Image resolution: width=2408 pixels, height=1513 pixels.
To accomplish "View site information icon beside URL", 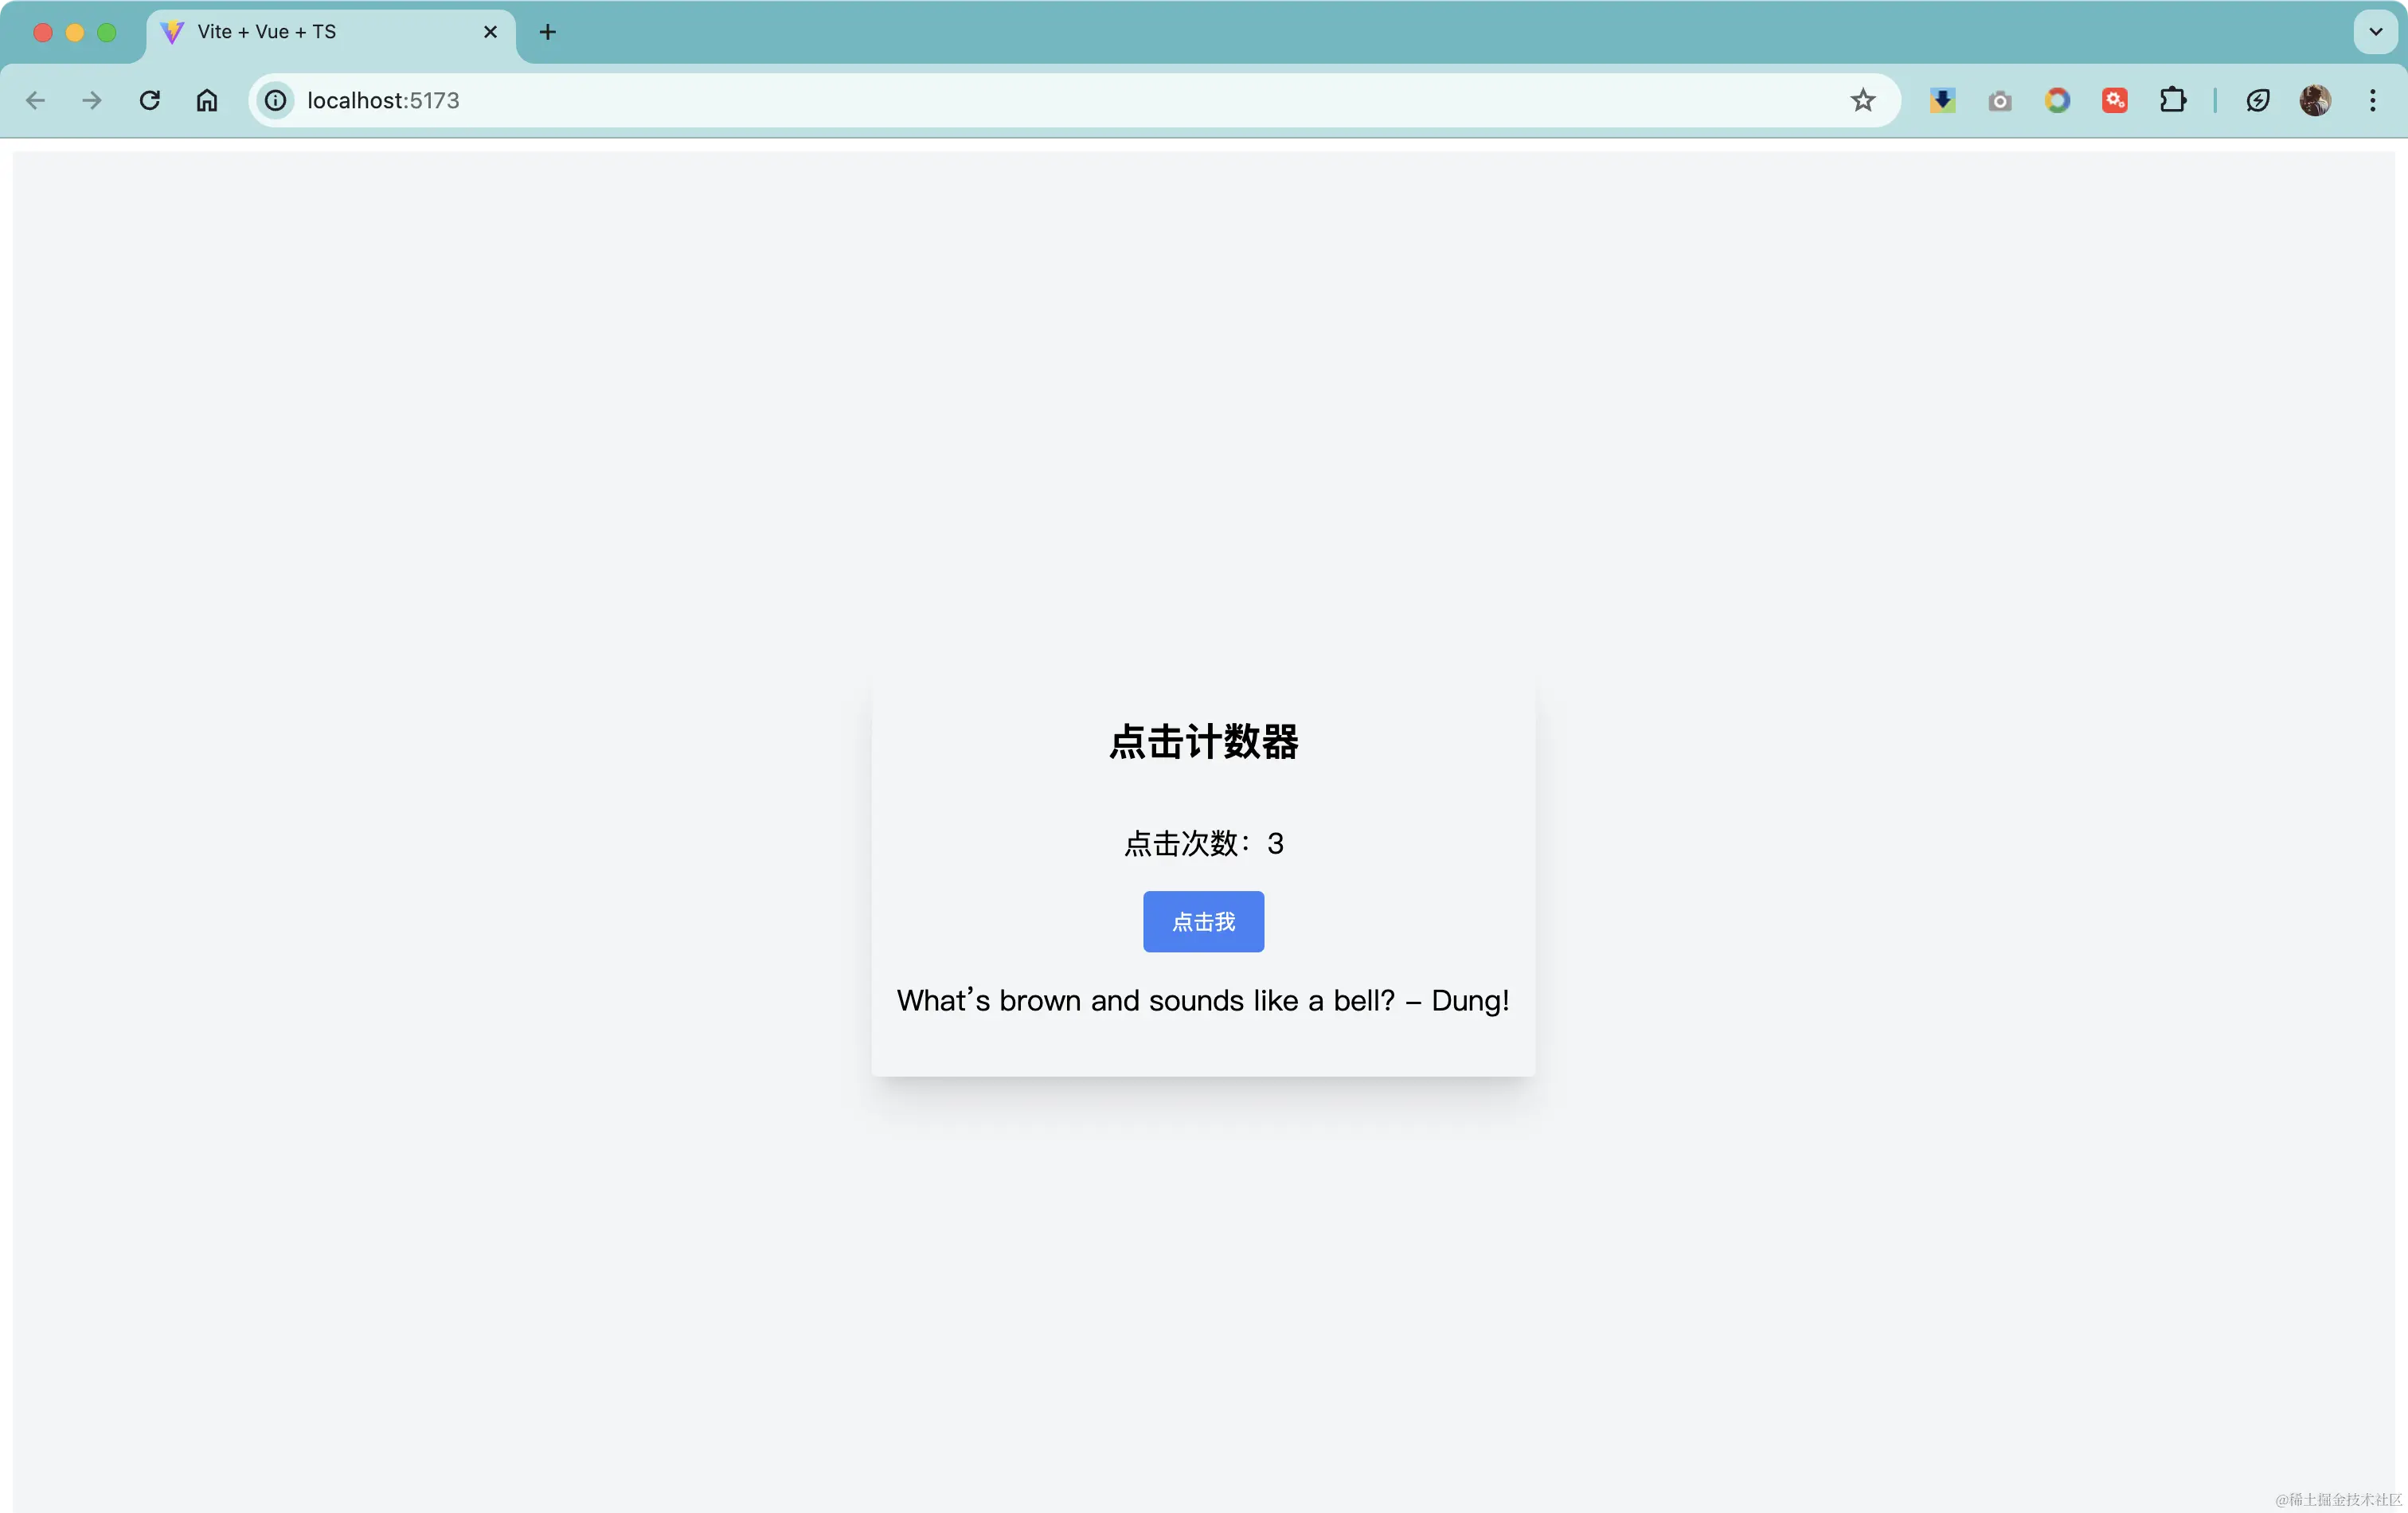I will coord(275,100).
